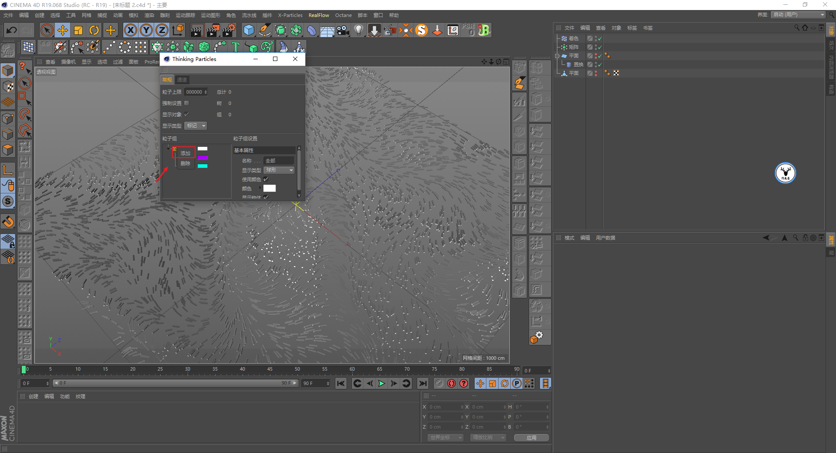Open the X-Particles menu
This screenshot has height=453, width=836.
290,15
